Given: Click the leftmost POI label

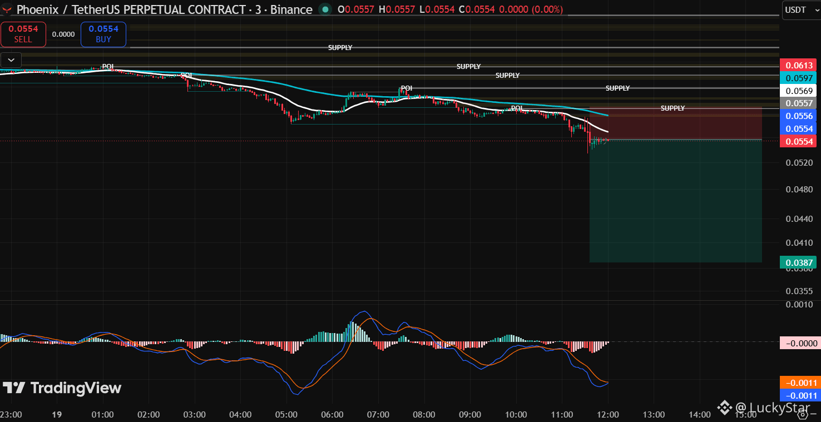Looking at the screenshot, I should (107, 66).
